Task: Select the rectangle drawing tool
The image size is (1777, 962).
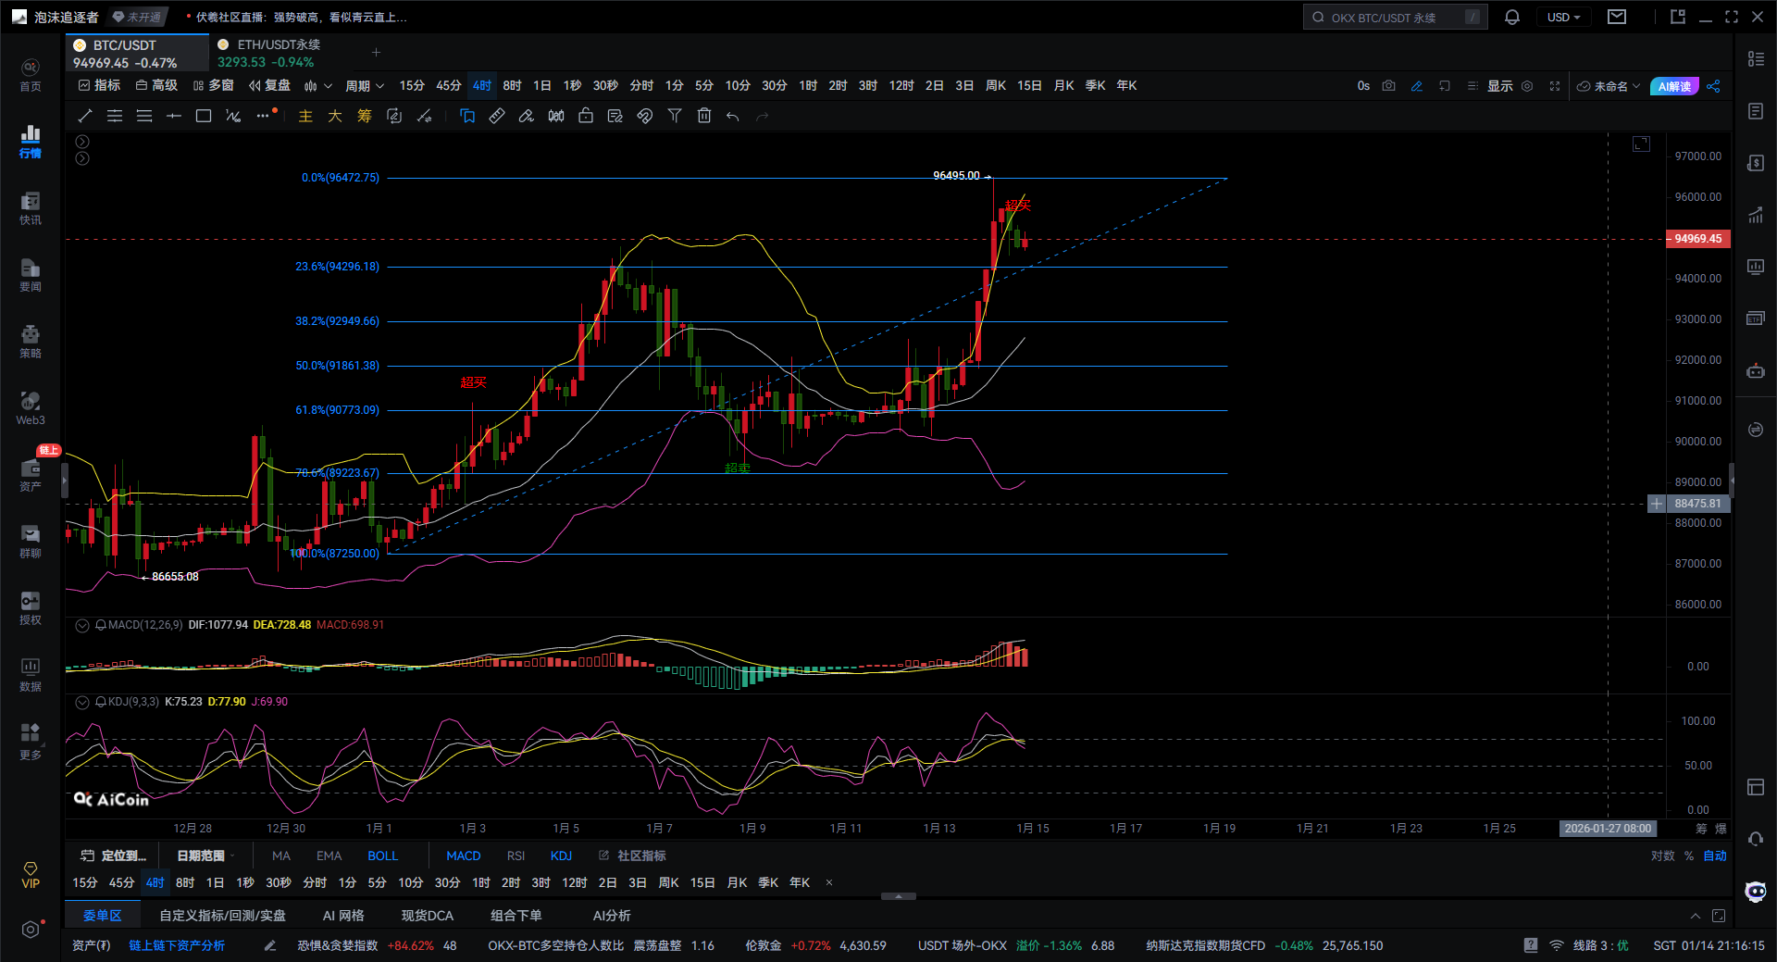Action: 204,116
